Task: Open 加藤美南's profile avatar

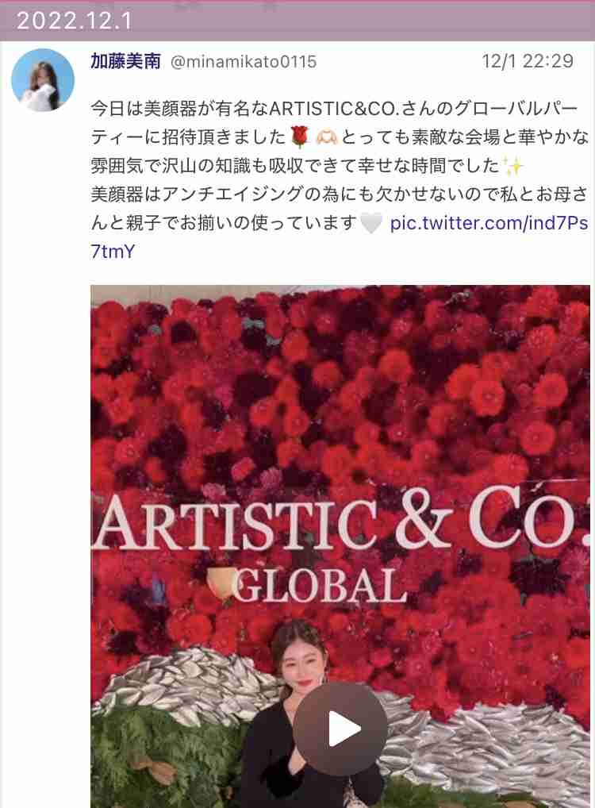Action: coord(43,80)
